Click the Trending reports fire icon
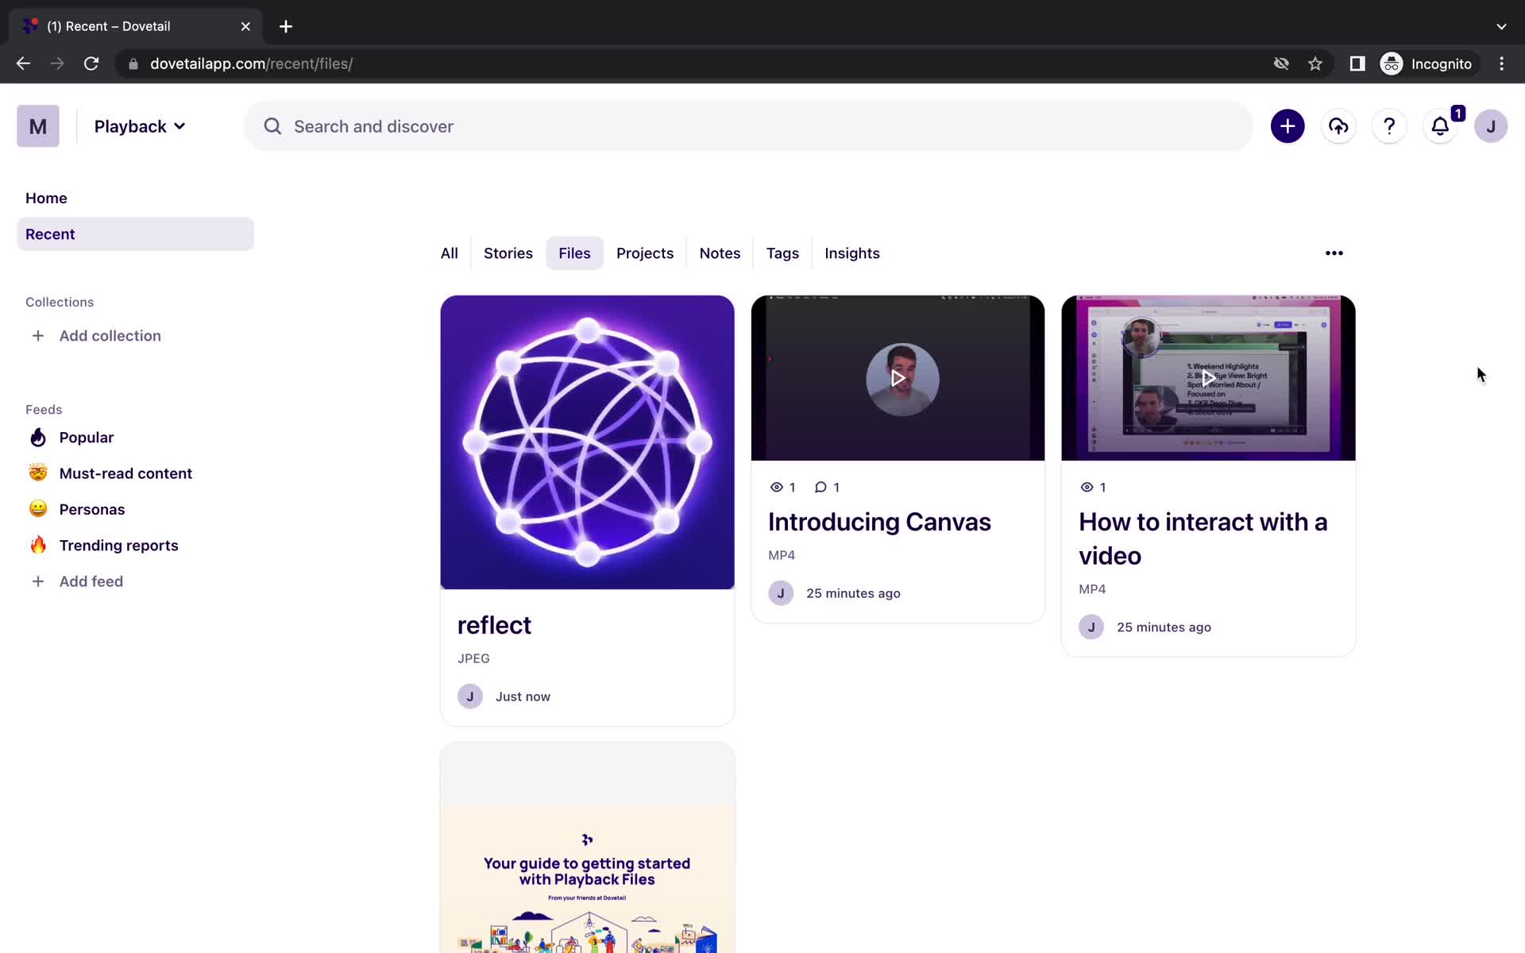 click(x=37, y=545)
